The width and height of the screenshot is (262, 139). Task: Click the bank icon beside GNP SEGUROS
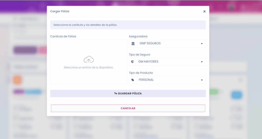tap(133, 44)
